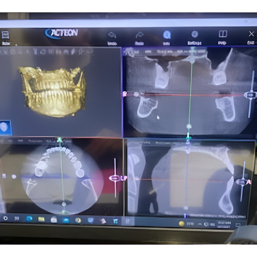257x257 pixels.
Task: Select the highlighted blue circular toolbar icon
Action: pos(167,34)
